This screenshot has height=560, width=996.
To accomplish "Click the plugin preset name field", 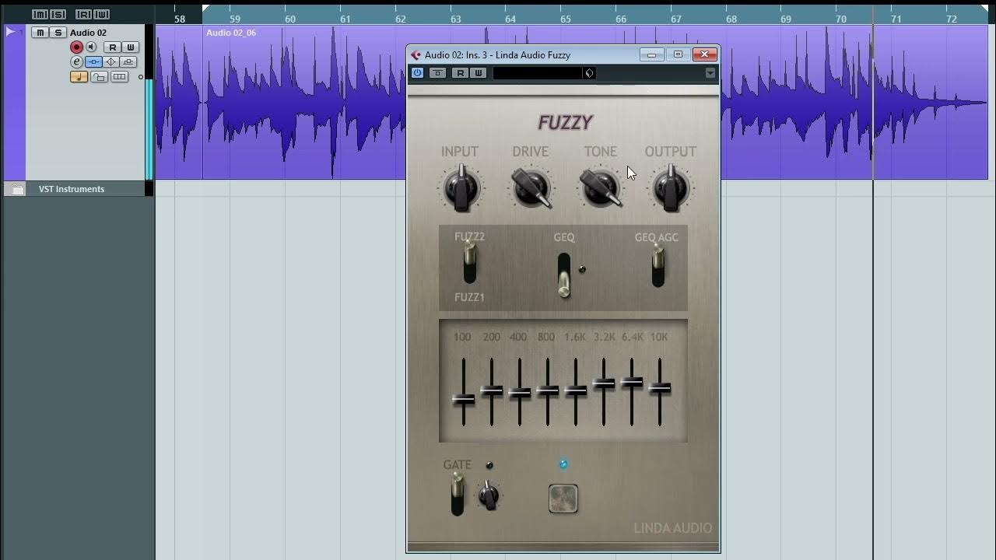I will (x=538, y=73).
